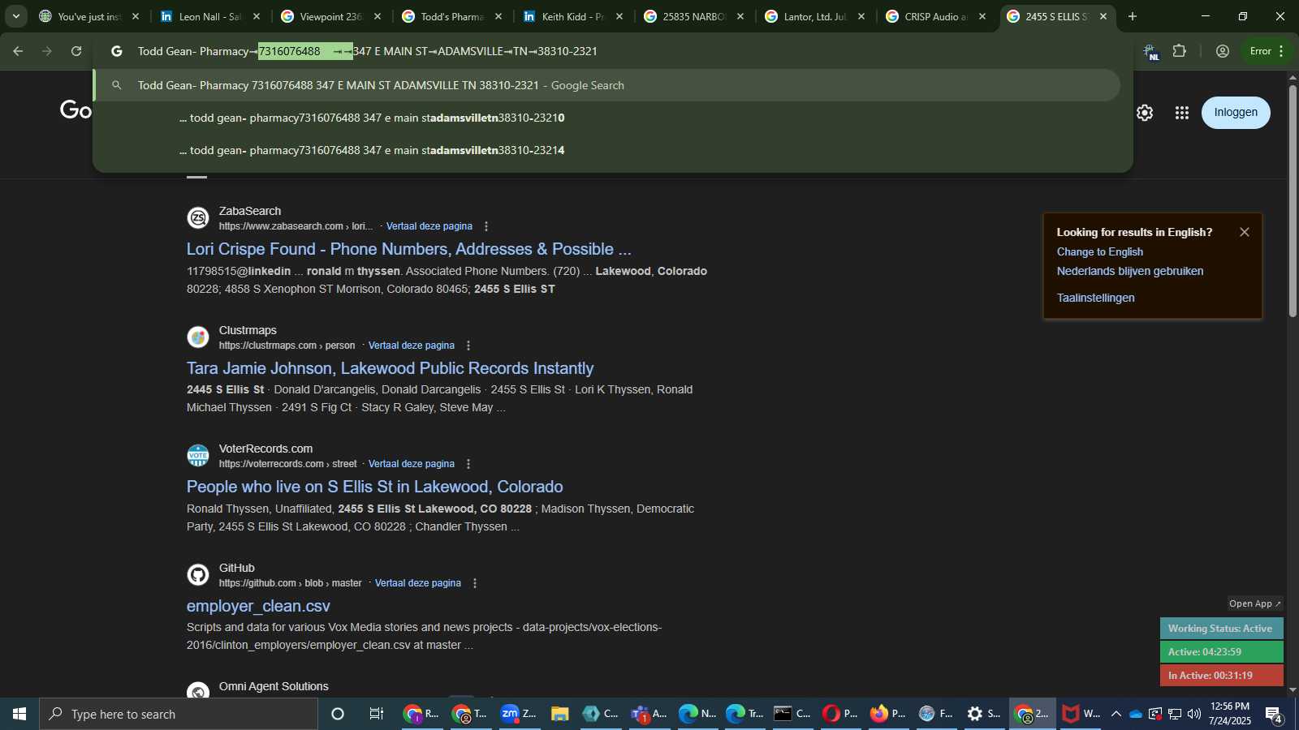This screenshot has width=1299, height=730.
Task: Open more options for ZabaSearch result
Action: coord(486,226)
